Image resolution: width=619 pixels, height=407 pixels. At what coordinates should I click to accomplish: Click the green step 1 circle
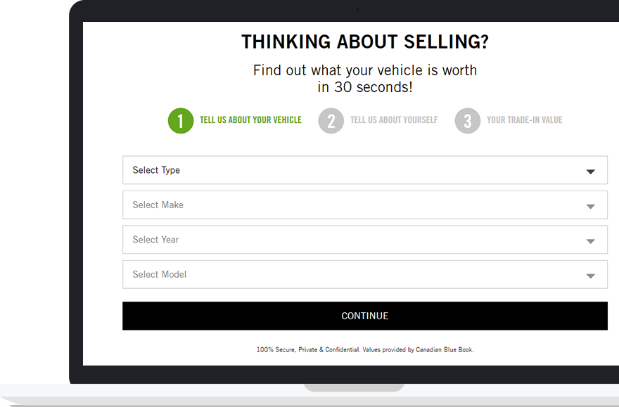(x=181, y=121)
